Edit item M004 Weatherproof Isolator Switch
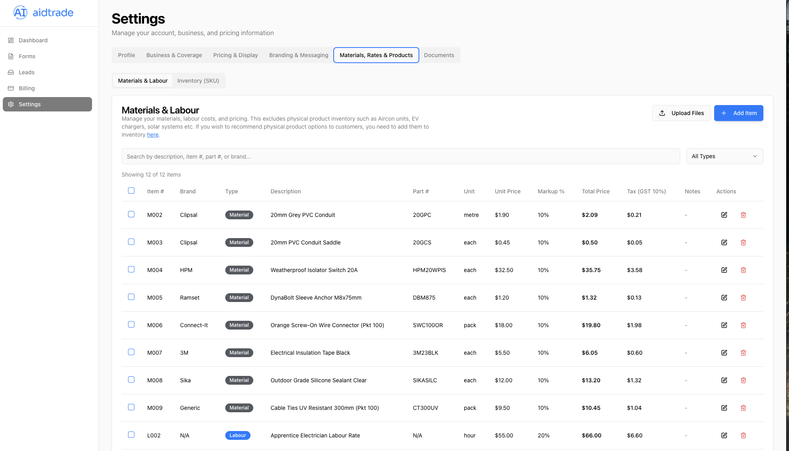Viewport: 789px width, 451px height. click(x=724, y=270)
